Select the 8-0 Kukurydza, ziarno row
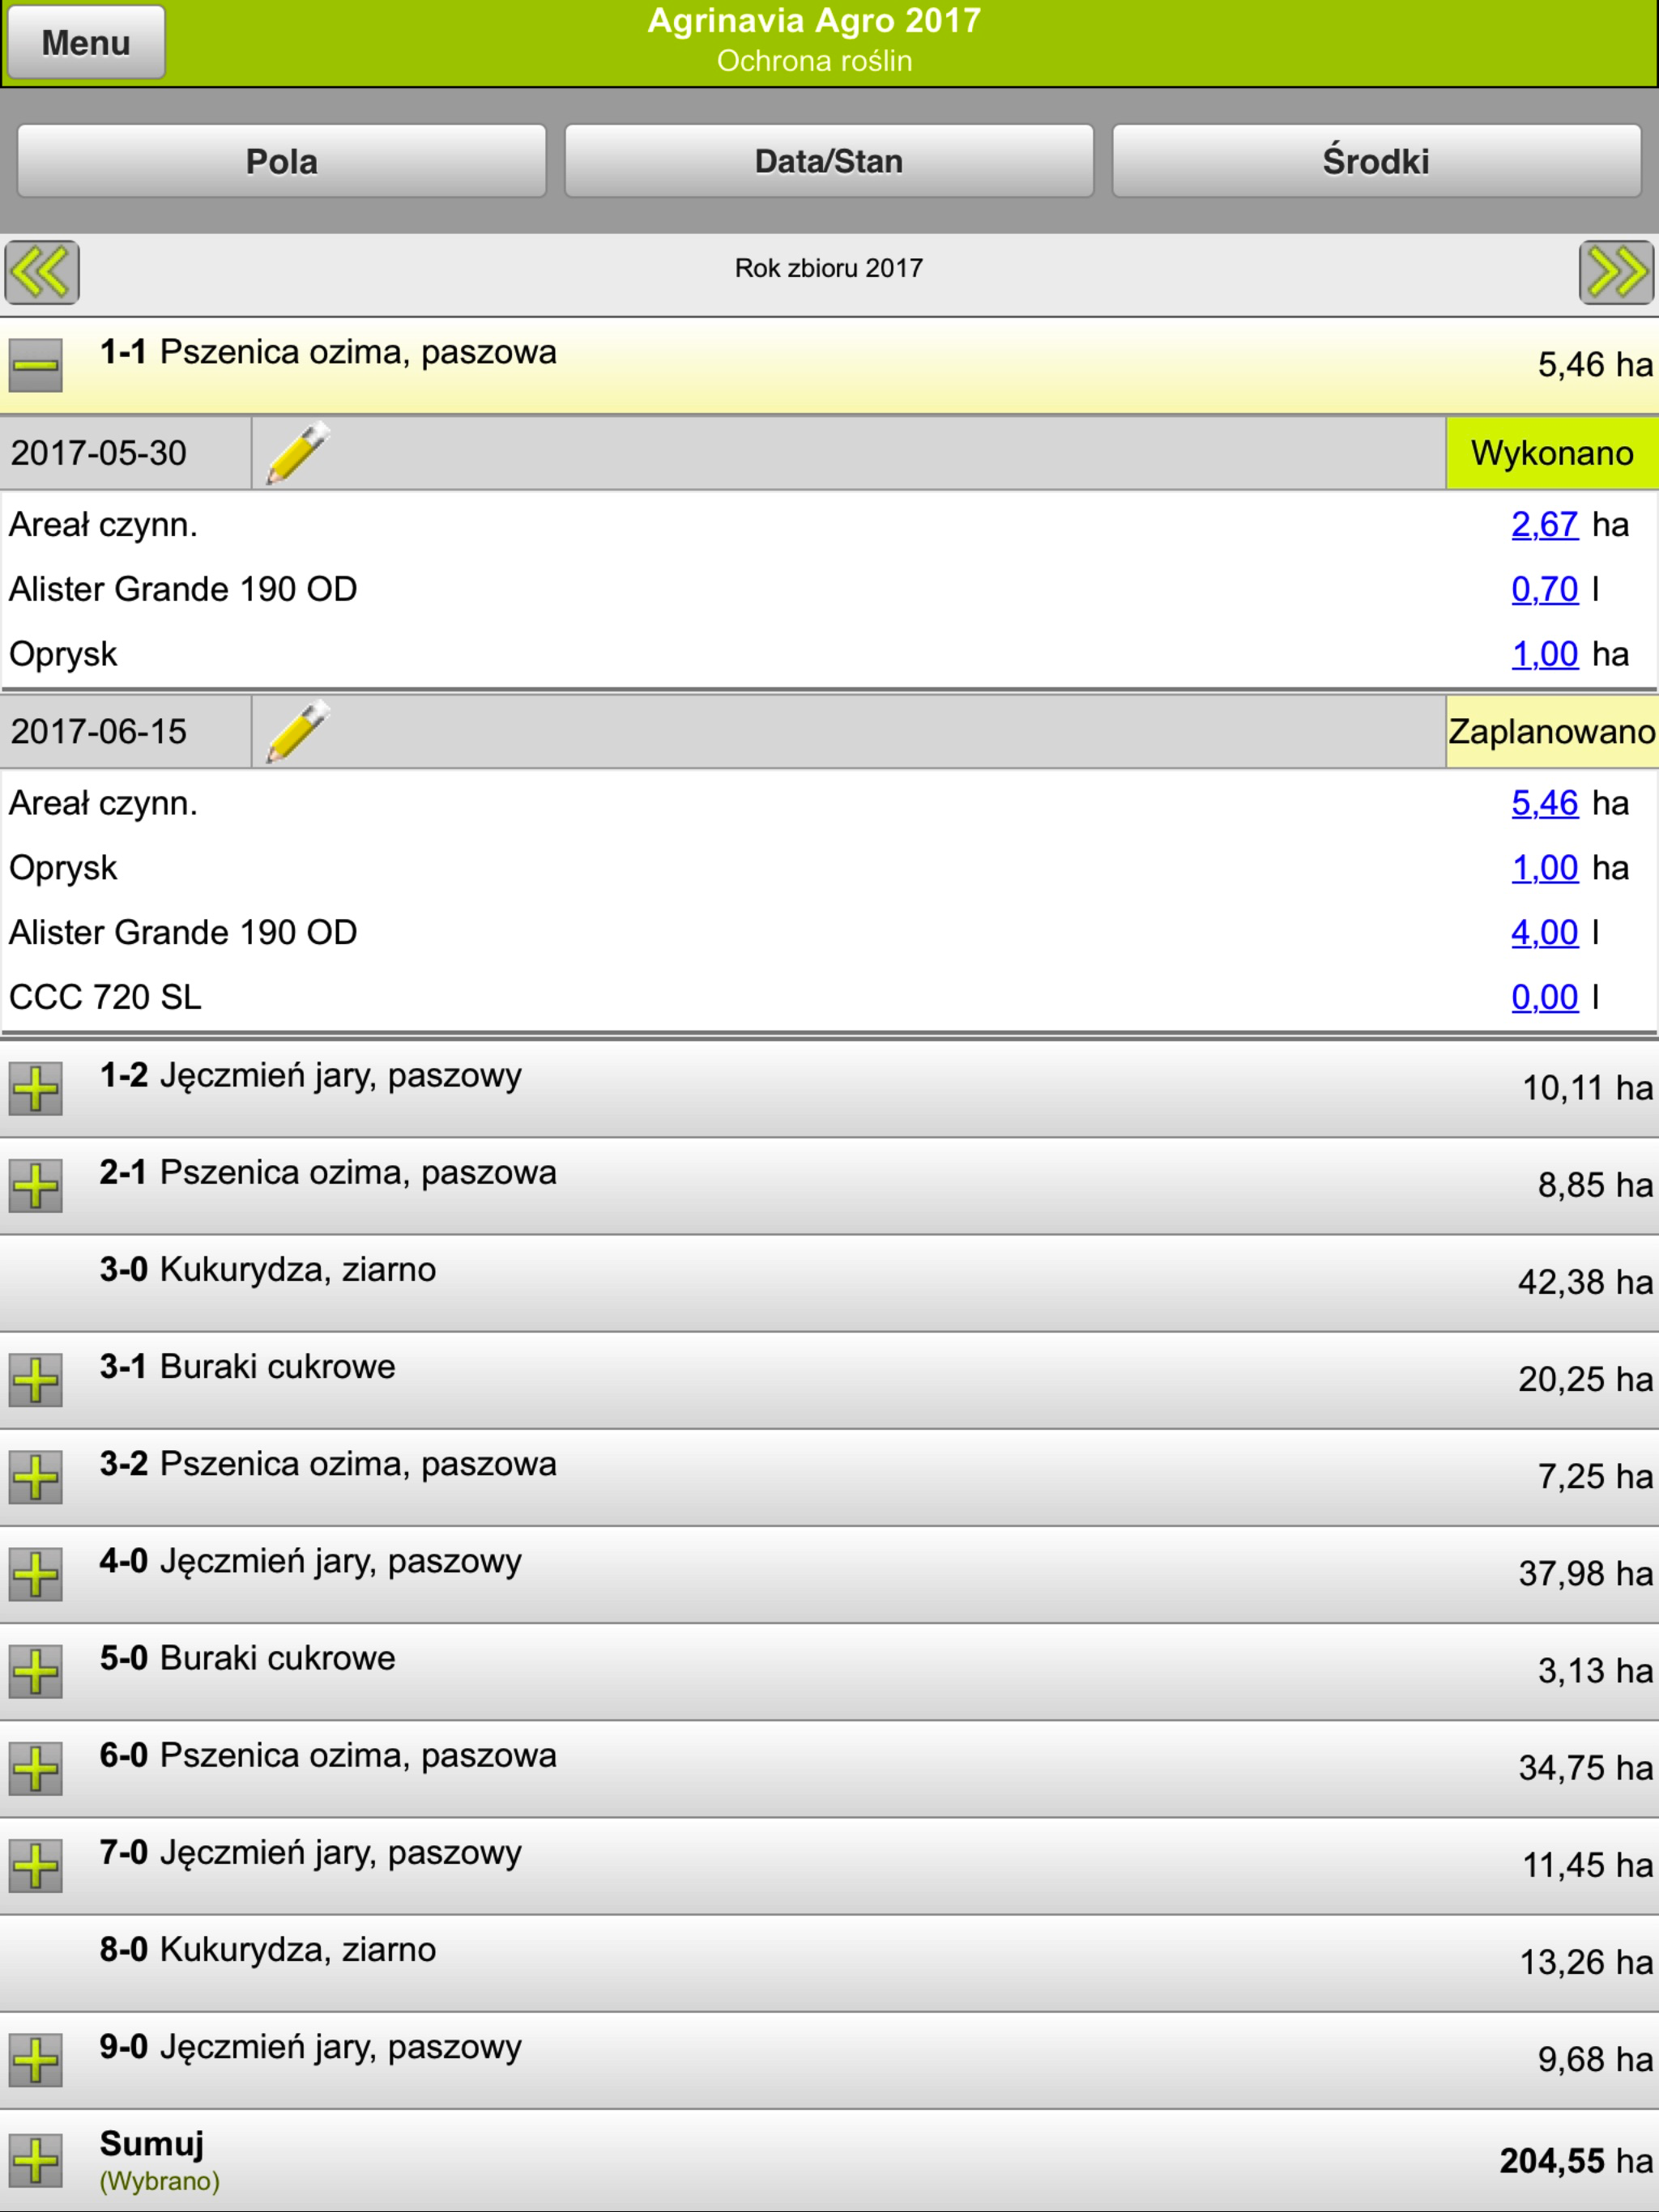The image size is (1659, 2212). click(829, 1963)
